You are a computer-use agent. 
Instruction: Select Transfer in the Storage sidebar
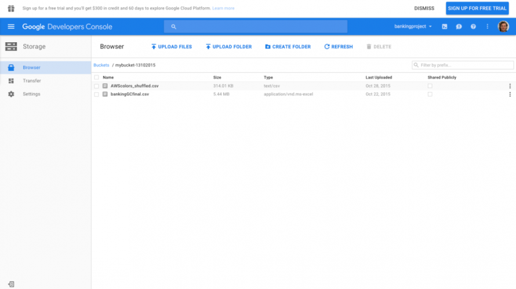pos(45,81)
